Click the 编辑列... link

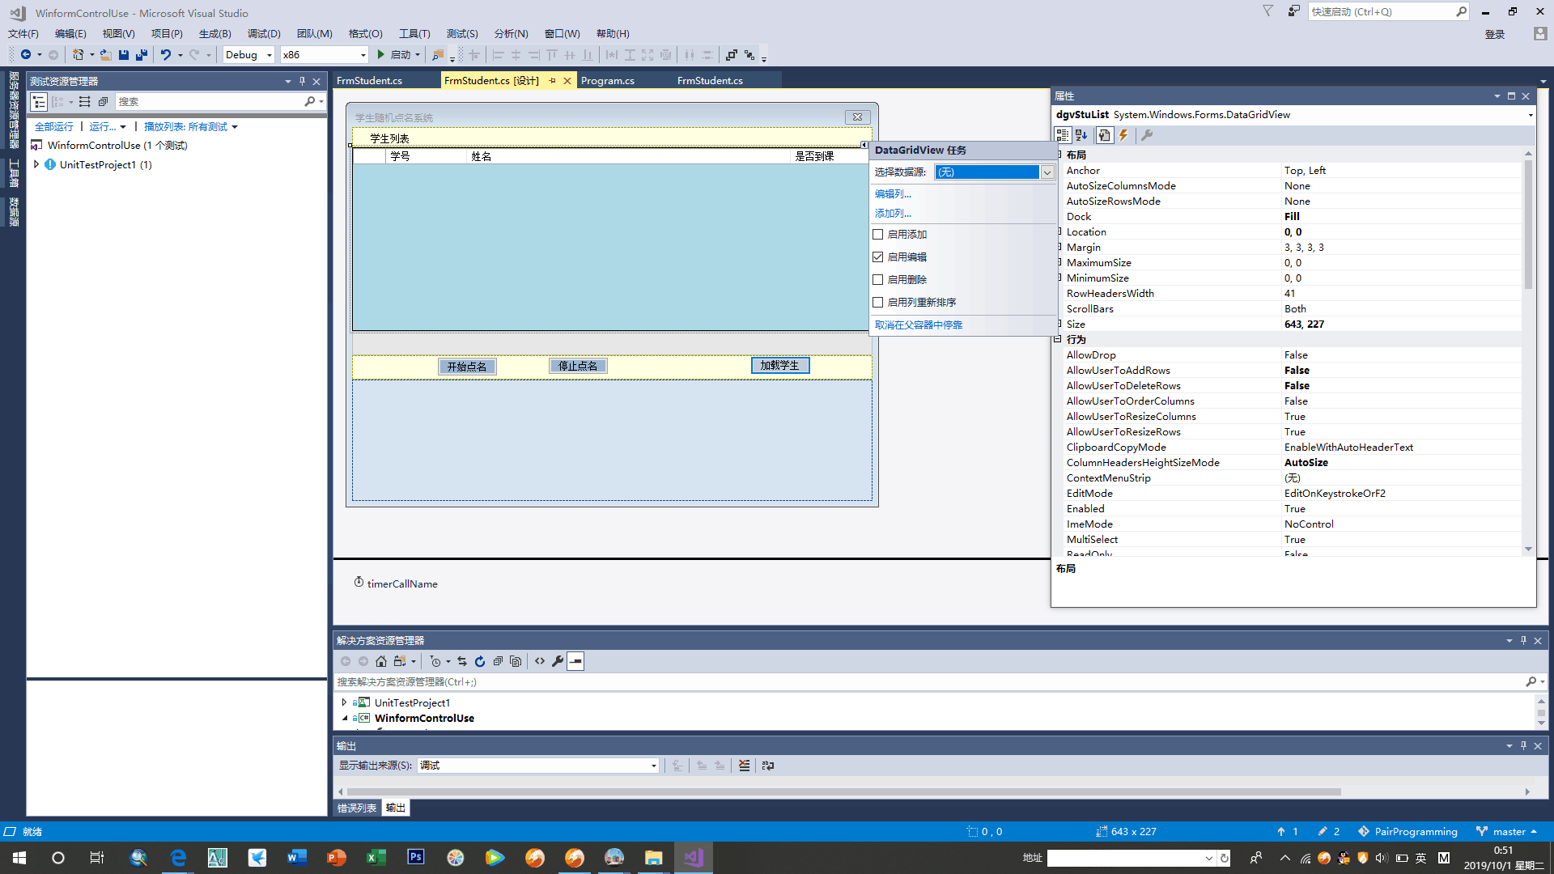[x=893, y=194]
